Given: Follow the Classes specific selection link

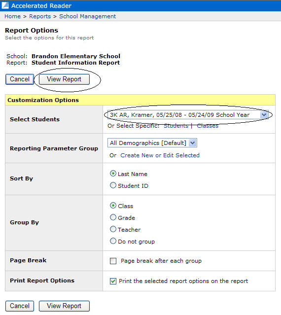Looking at the screenshot, I should [x=208, y=126].
